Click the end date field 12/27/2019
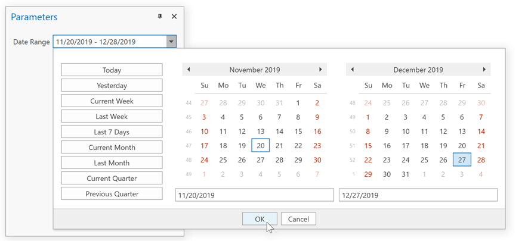Screen dimensions: 525x241 coord(418,195)
